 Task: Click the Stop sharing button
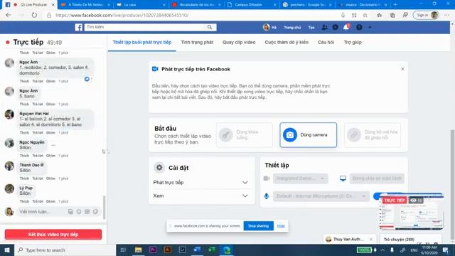click(x=258, y=226)
